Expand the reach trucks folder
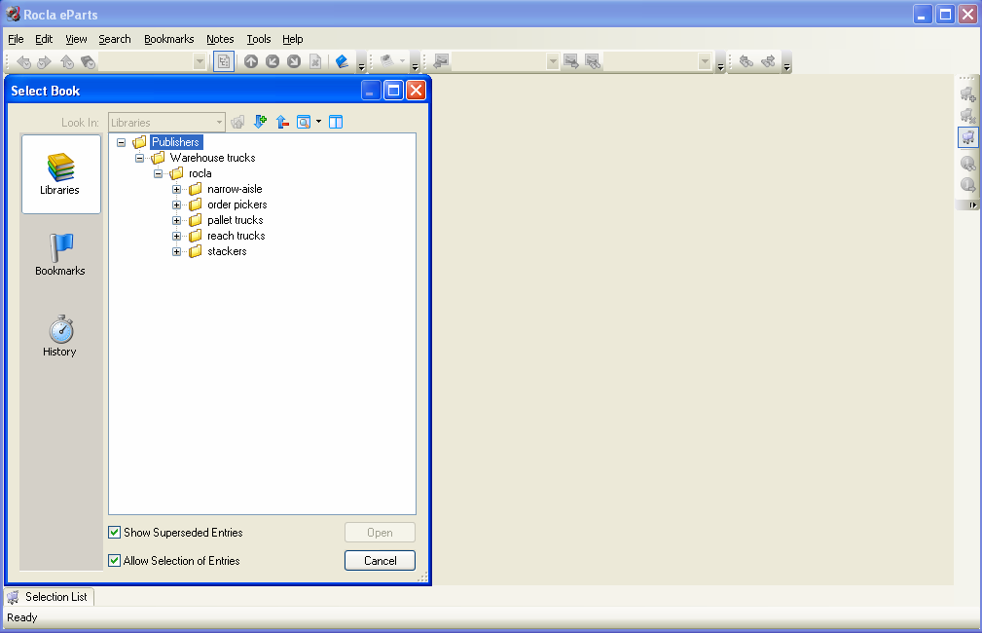This screenshot has width=982, height=633. pos(176,237)
